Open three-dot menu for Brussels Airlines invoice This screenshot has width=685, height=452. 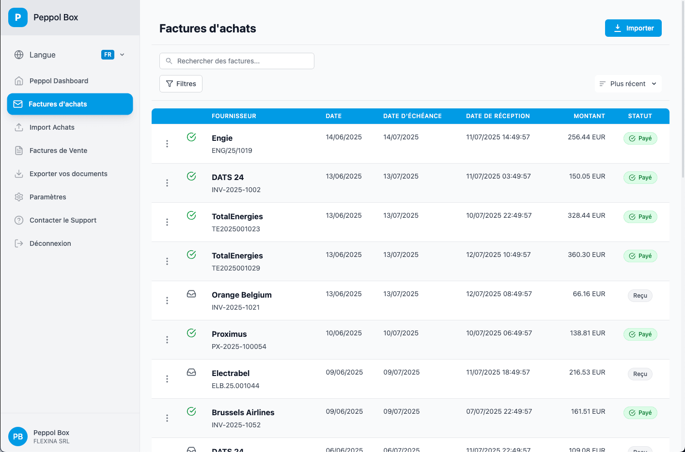(x=167, y=418)
